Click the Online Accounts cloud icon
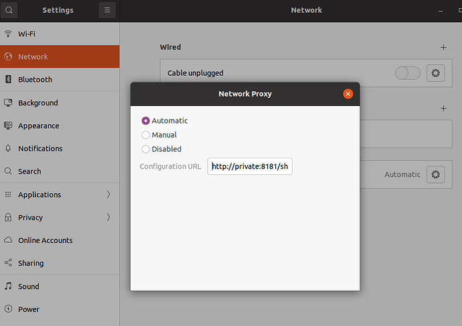The width and height of the screenshot is (462, 326). tap(8, 240)
